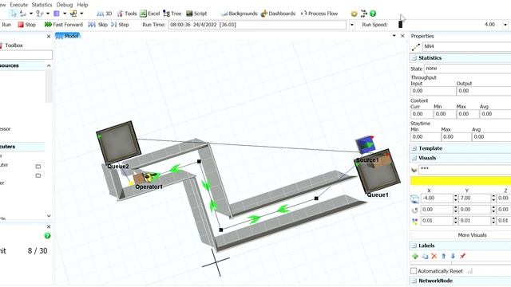Click the rotation icon in Visuals
The image size is (511, 287).
(415, 210)
